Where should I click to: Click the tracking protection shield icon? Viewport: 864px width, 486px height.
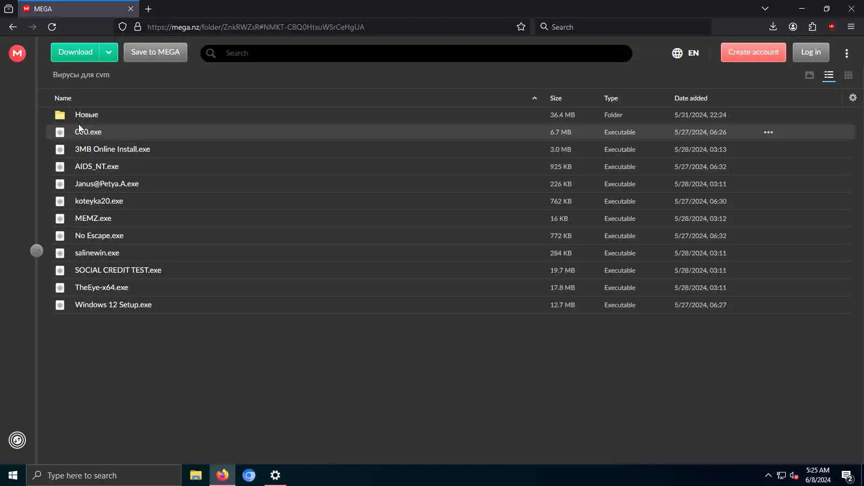pos(123,26)
